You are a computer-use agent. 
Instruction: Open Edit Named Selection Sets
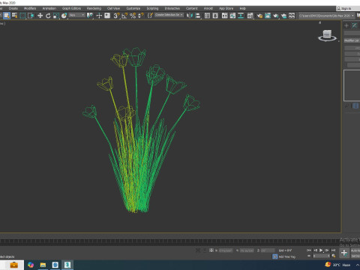pos(150,16)
